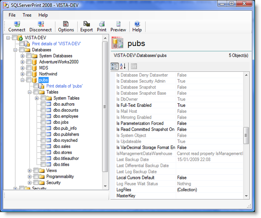
Task: Click the LogFiles (Collection) value
Action: 187,190
